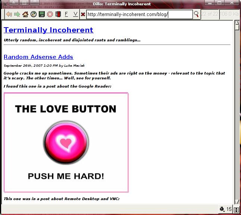
Task: Go to the Home page
Action: pyautogui.click(x=25, y=14)
